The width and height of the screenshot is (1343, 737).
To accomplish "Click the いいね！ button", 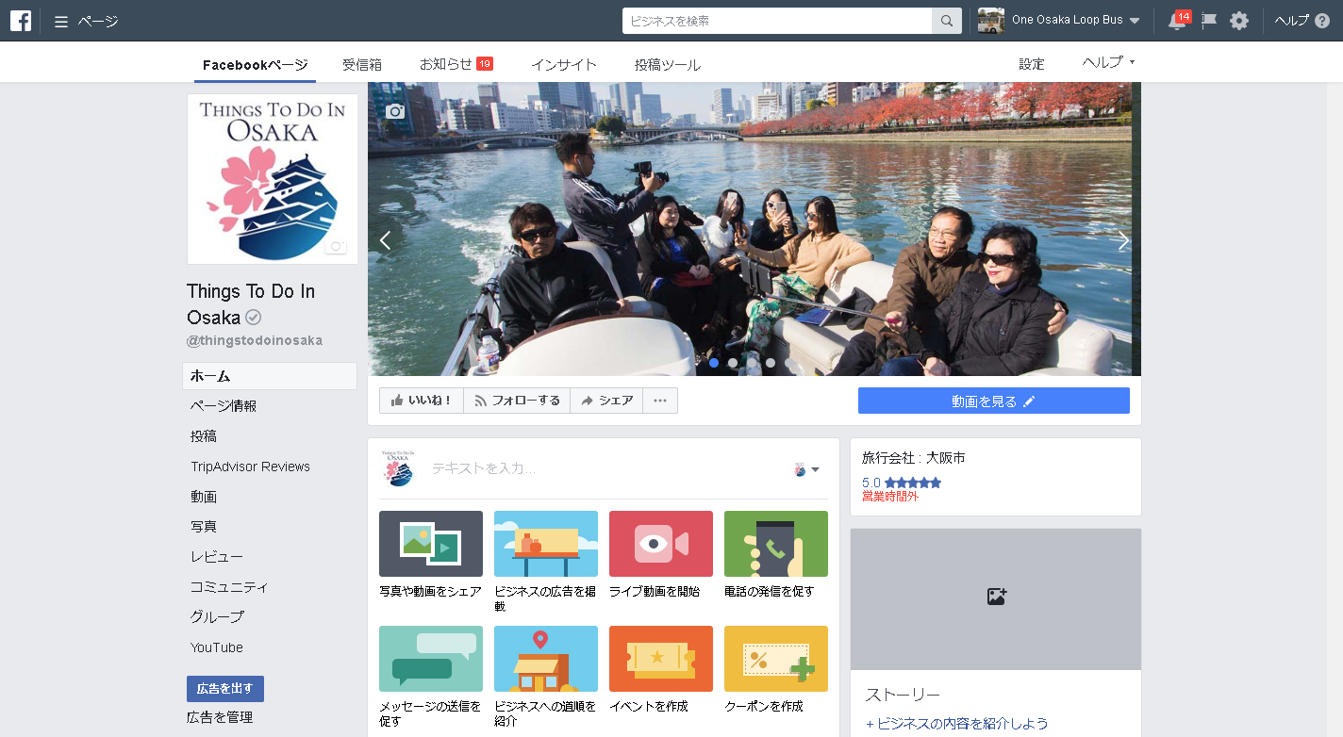I will 422,401.
